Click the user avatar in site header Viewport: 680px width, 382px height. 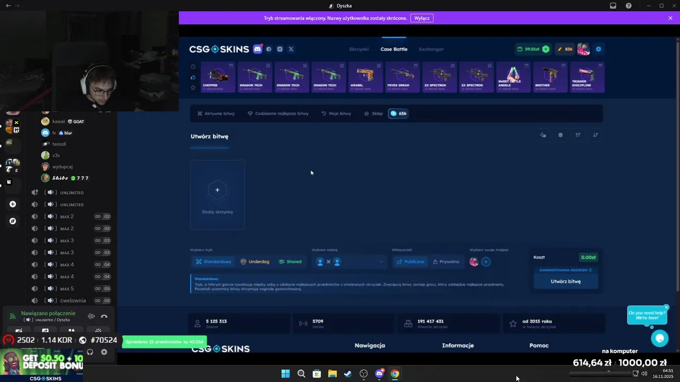tap(583, 49)
